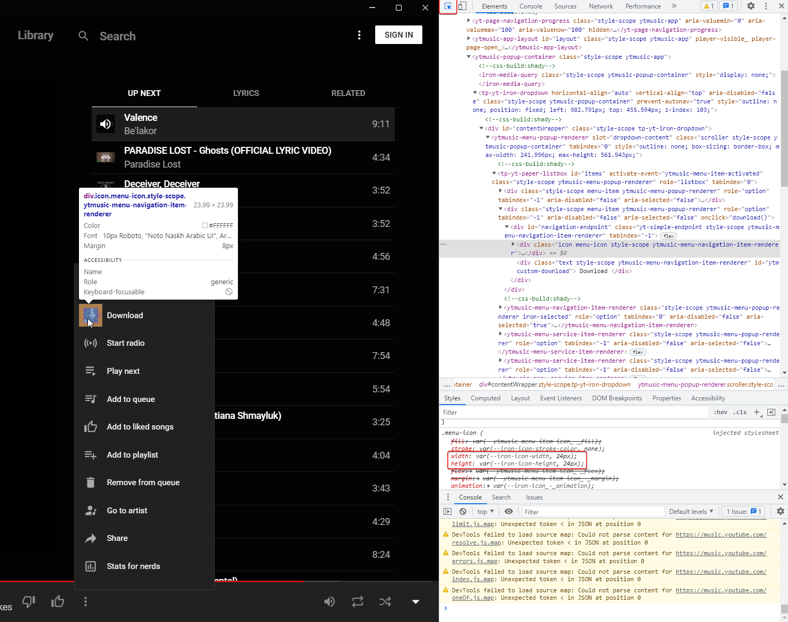Enable shuffle playback
Viewport: 788px width, 622px height.
pyautogui.click(x=385, y=601)
